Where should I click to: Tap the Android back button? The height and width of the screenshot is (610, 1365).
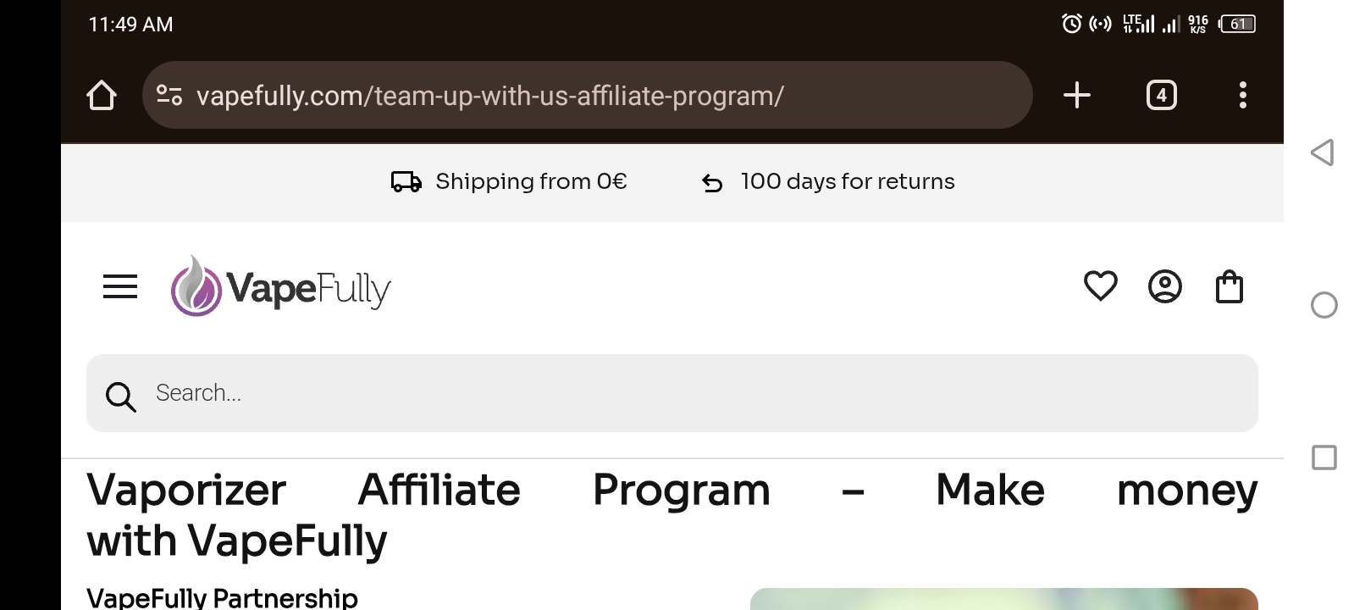[1323, 152]
